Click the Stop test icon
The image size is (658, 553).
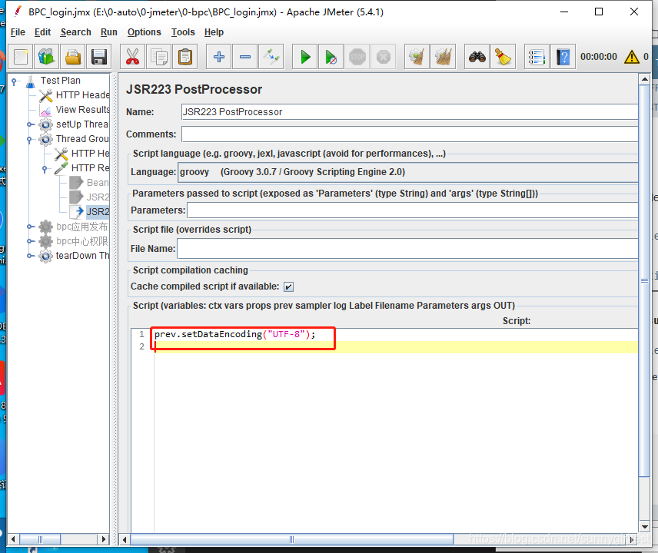click(357, 57)
